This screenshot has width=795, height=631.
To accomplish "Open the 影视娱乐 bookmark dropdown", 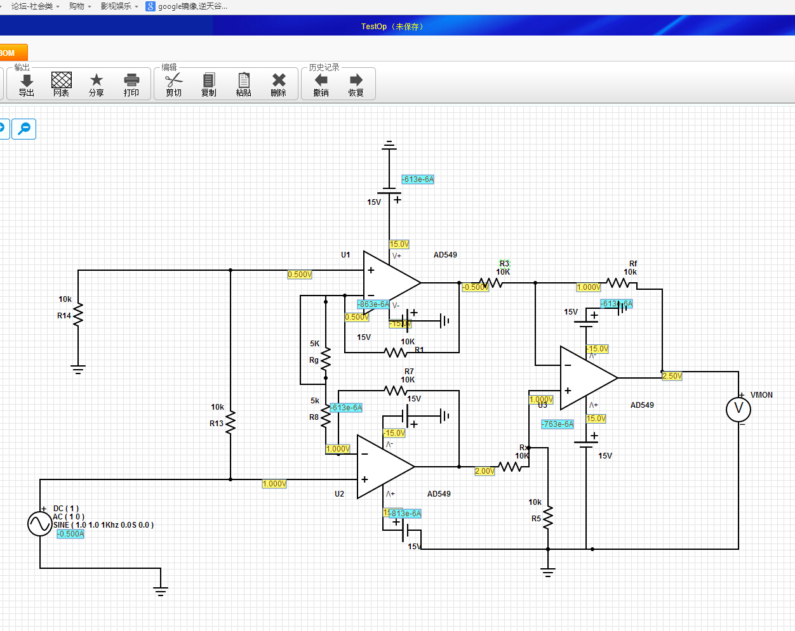I will coord(119,6).
